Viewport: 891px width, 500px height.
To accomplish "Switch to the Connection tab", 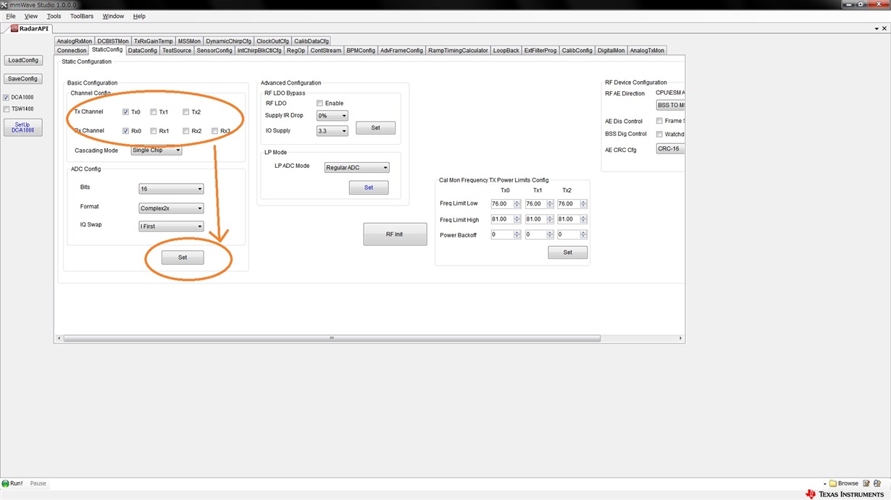I will (72, 51).
